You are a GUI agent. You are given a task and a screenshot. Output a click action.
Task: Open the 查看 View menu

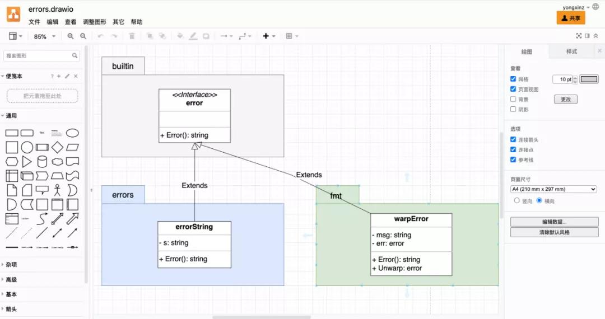(x=71, y=22)
